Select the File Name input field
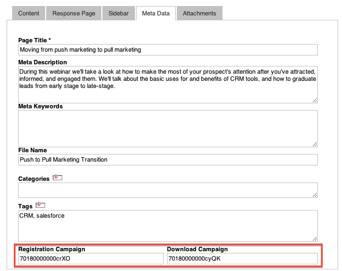The image size is (342, 271). pyautogui.click(x=168, y=160)
